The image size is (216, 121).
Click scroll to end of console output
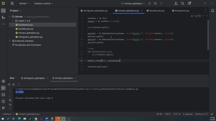click(10, 105)
